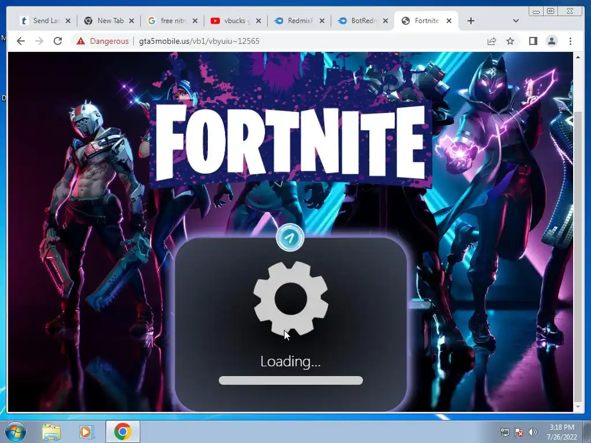The height and width of the screenshot is (443, 591).
Task: Switch to the free nitro Google tab
Action: click(x=172, y=21)
